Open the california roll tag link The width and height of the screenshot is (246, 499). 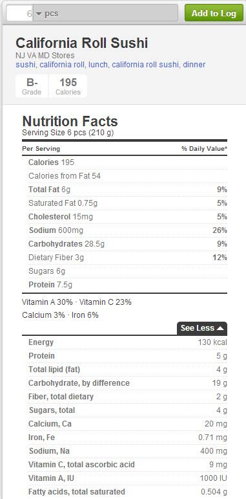click(62, 65)
